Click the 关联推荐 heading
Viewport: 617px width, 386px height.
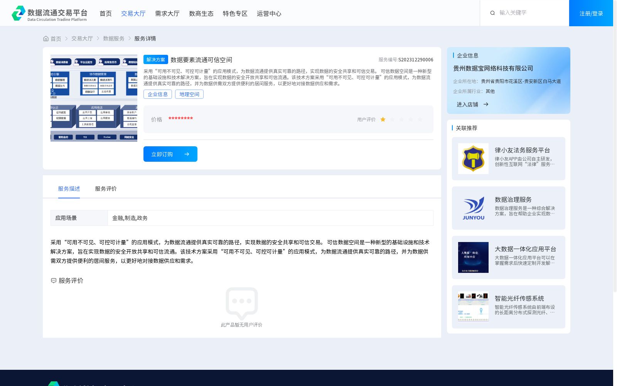[x=467, y=128]
